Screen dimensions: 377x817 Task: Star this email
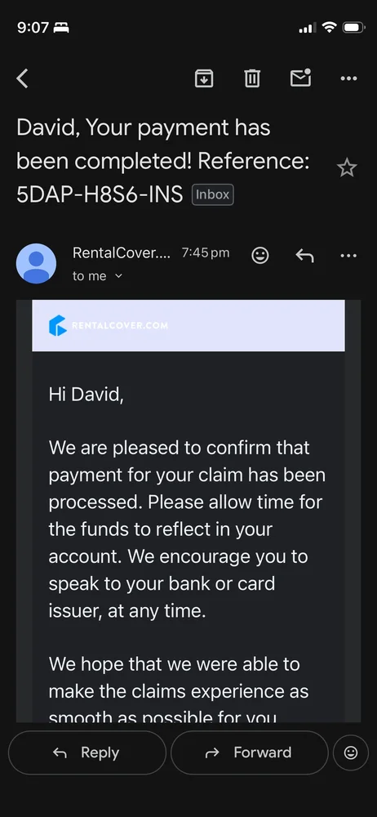(x=347, y=167)
